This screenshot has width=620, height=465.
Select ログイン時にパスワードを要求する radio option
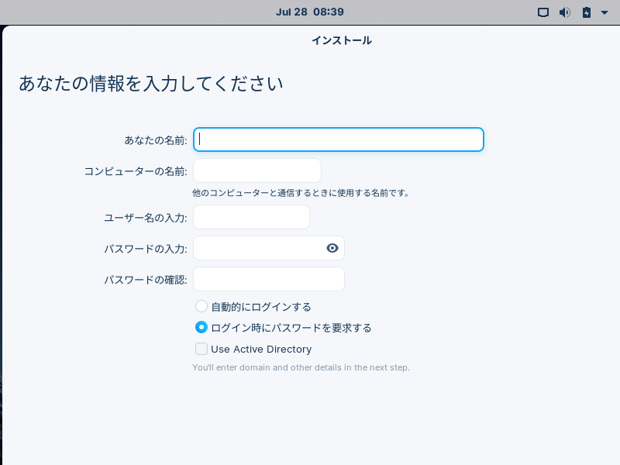(x=201, y=327)
